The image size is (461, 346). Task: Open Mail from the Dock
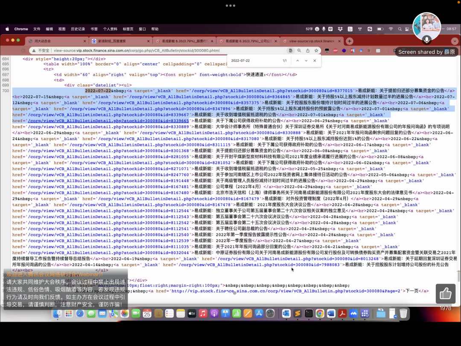tap(102, 314)
